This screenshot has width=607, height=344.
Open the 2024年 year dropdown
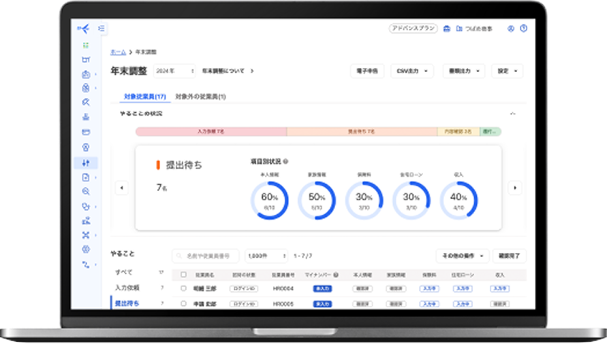coord(174,71)
